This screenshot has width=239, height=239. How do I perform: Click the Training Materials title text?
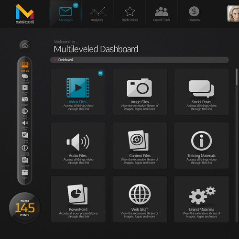[201, 156]
